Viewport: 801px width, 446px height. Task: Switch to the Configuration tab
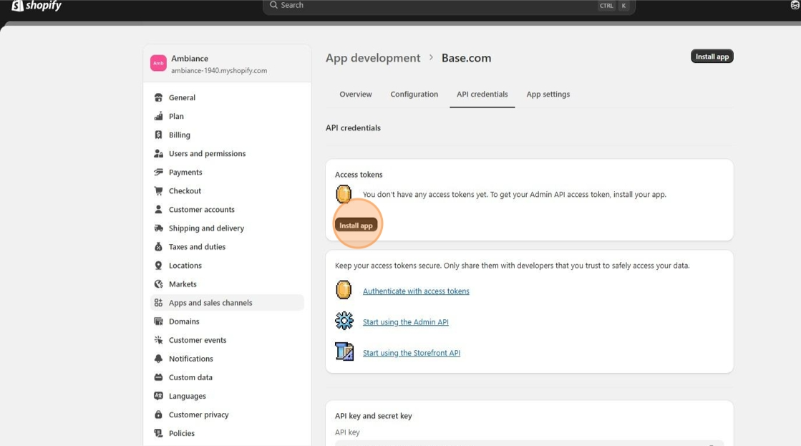[x=414, y=94]
